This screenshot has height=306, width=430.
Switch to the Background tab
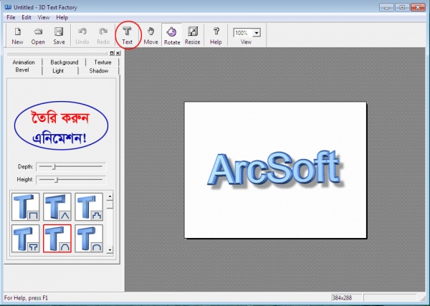64,62
